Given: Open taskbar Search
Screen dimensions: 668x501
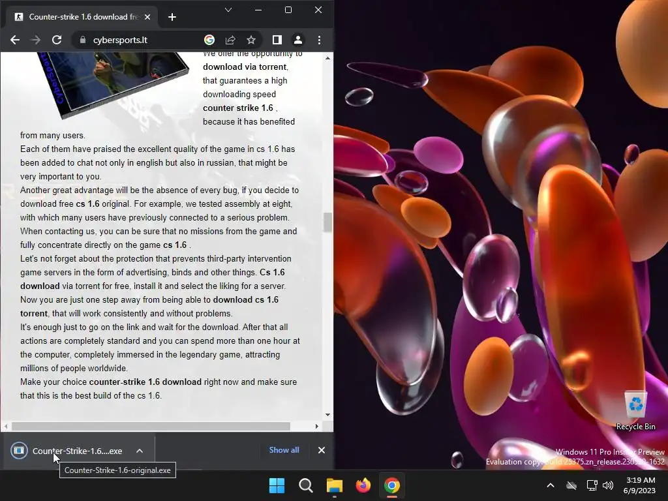Looking at the screenshot, I should click(x=305, y=485).
